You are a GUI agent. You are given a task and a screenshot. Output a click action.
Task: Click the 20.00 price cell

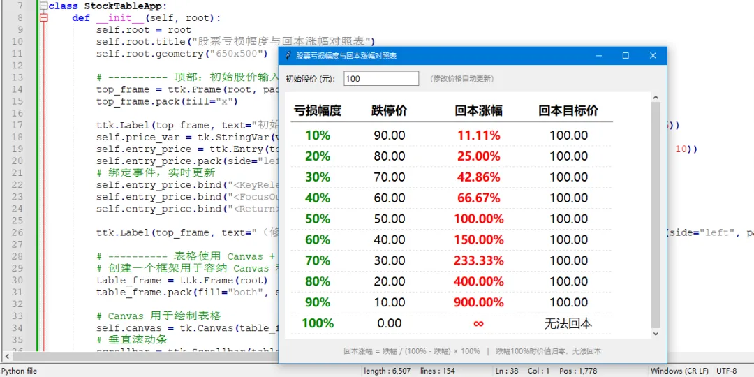click(x=390, y=281)
